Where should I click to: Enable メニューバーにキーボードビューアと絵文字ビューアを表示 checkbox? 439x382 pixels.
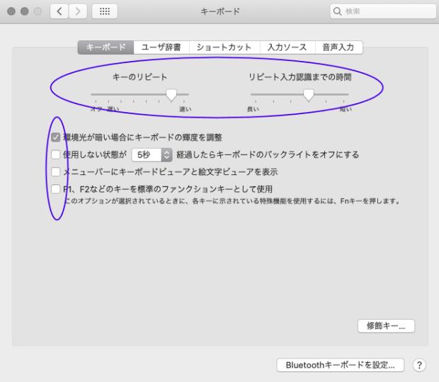click(56, 172)
